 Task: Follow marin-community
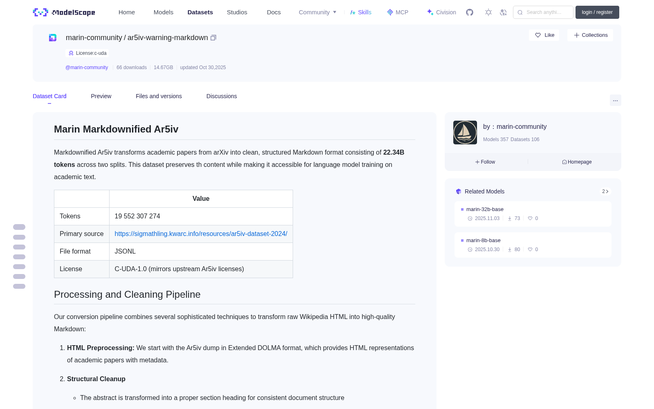tap(485, 162)
